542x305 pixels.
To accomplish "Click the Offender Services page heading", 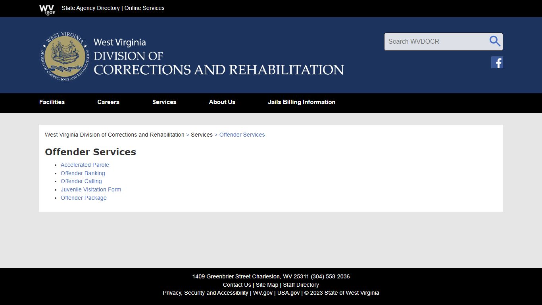I will coord(90,152).
